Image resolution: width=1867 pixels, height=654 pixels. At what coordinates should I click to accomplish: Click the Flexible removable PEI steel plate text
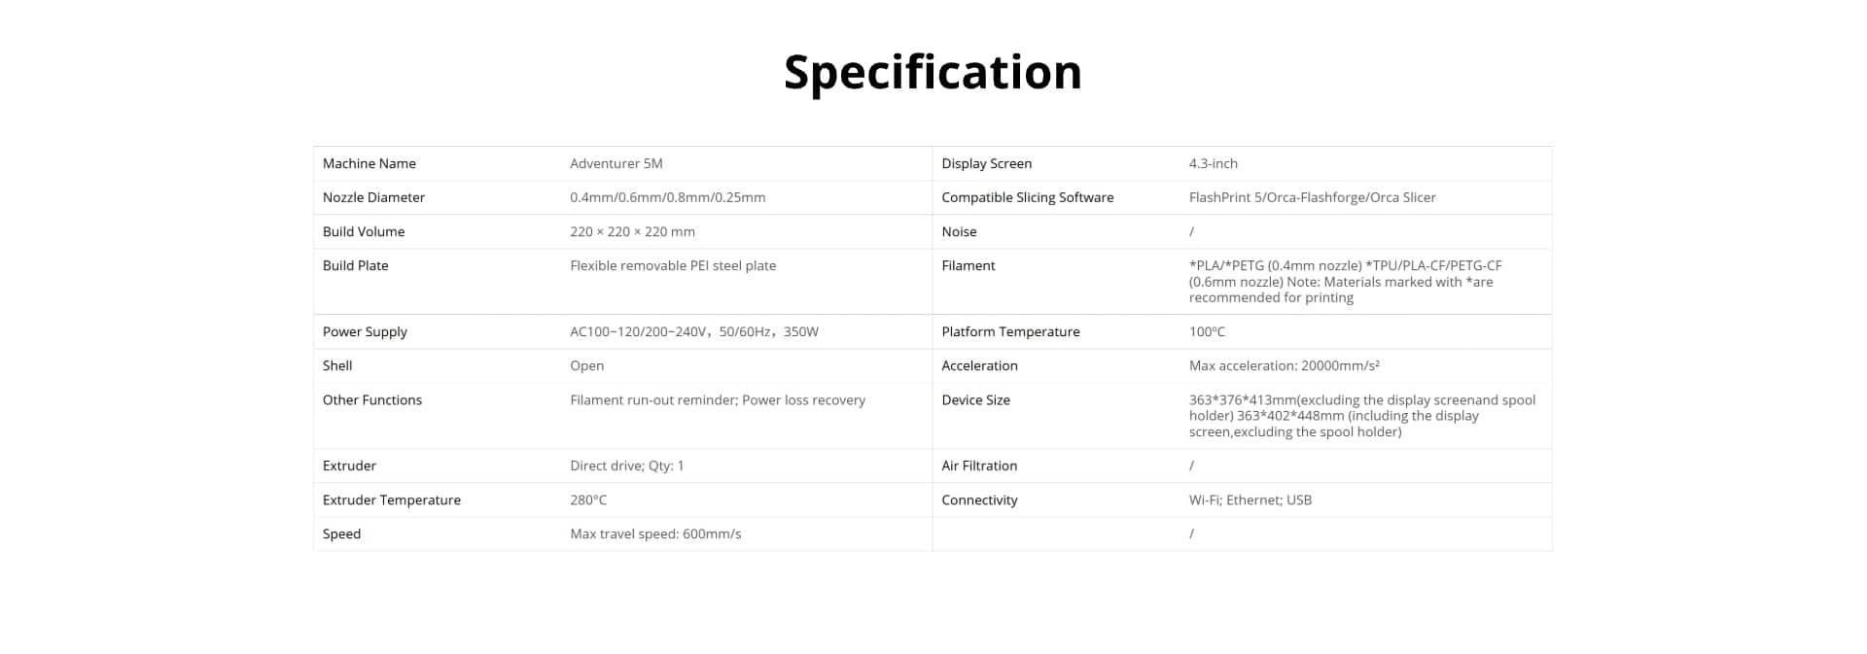673,265
